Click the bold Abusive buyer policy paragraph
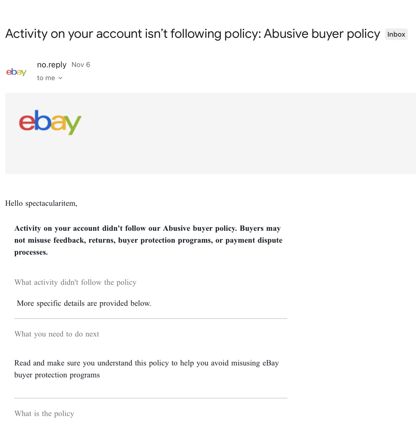Screen dimensions: 416x425 148,240
